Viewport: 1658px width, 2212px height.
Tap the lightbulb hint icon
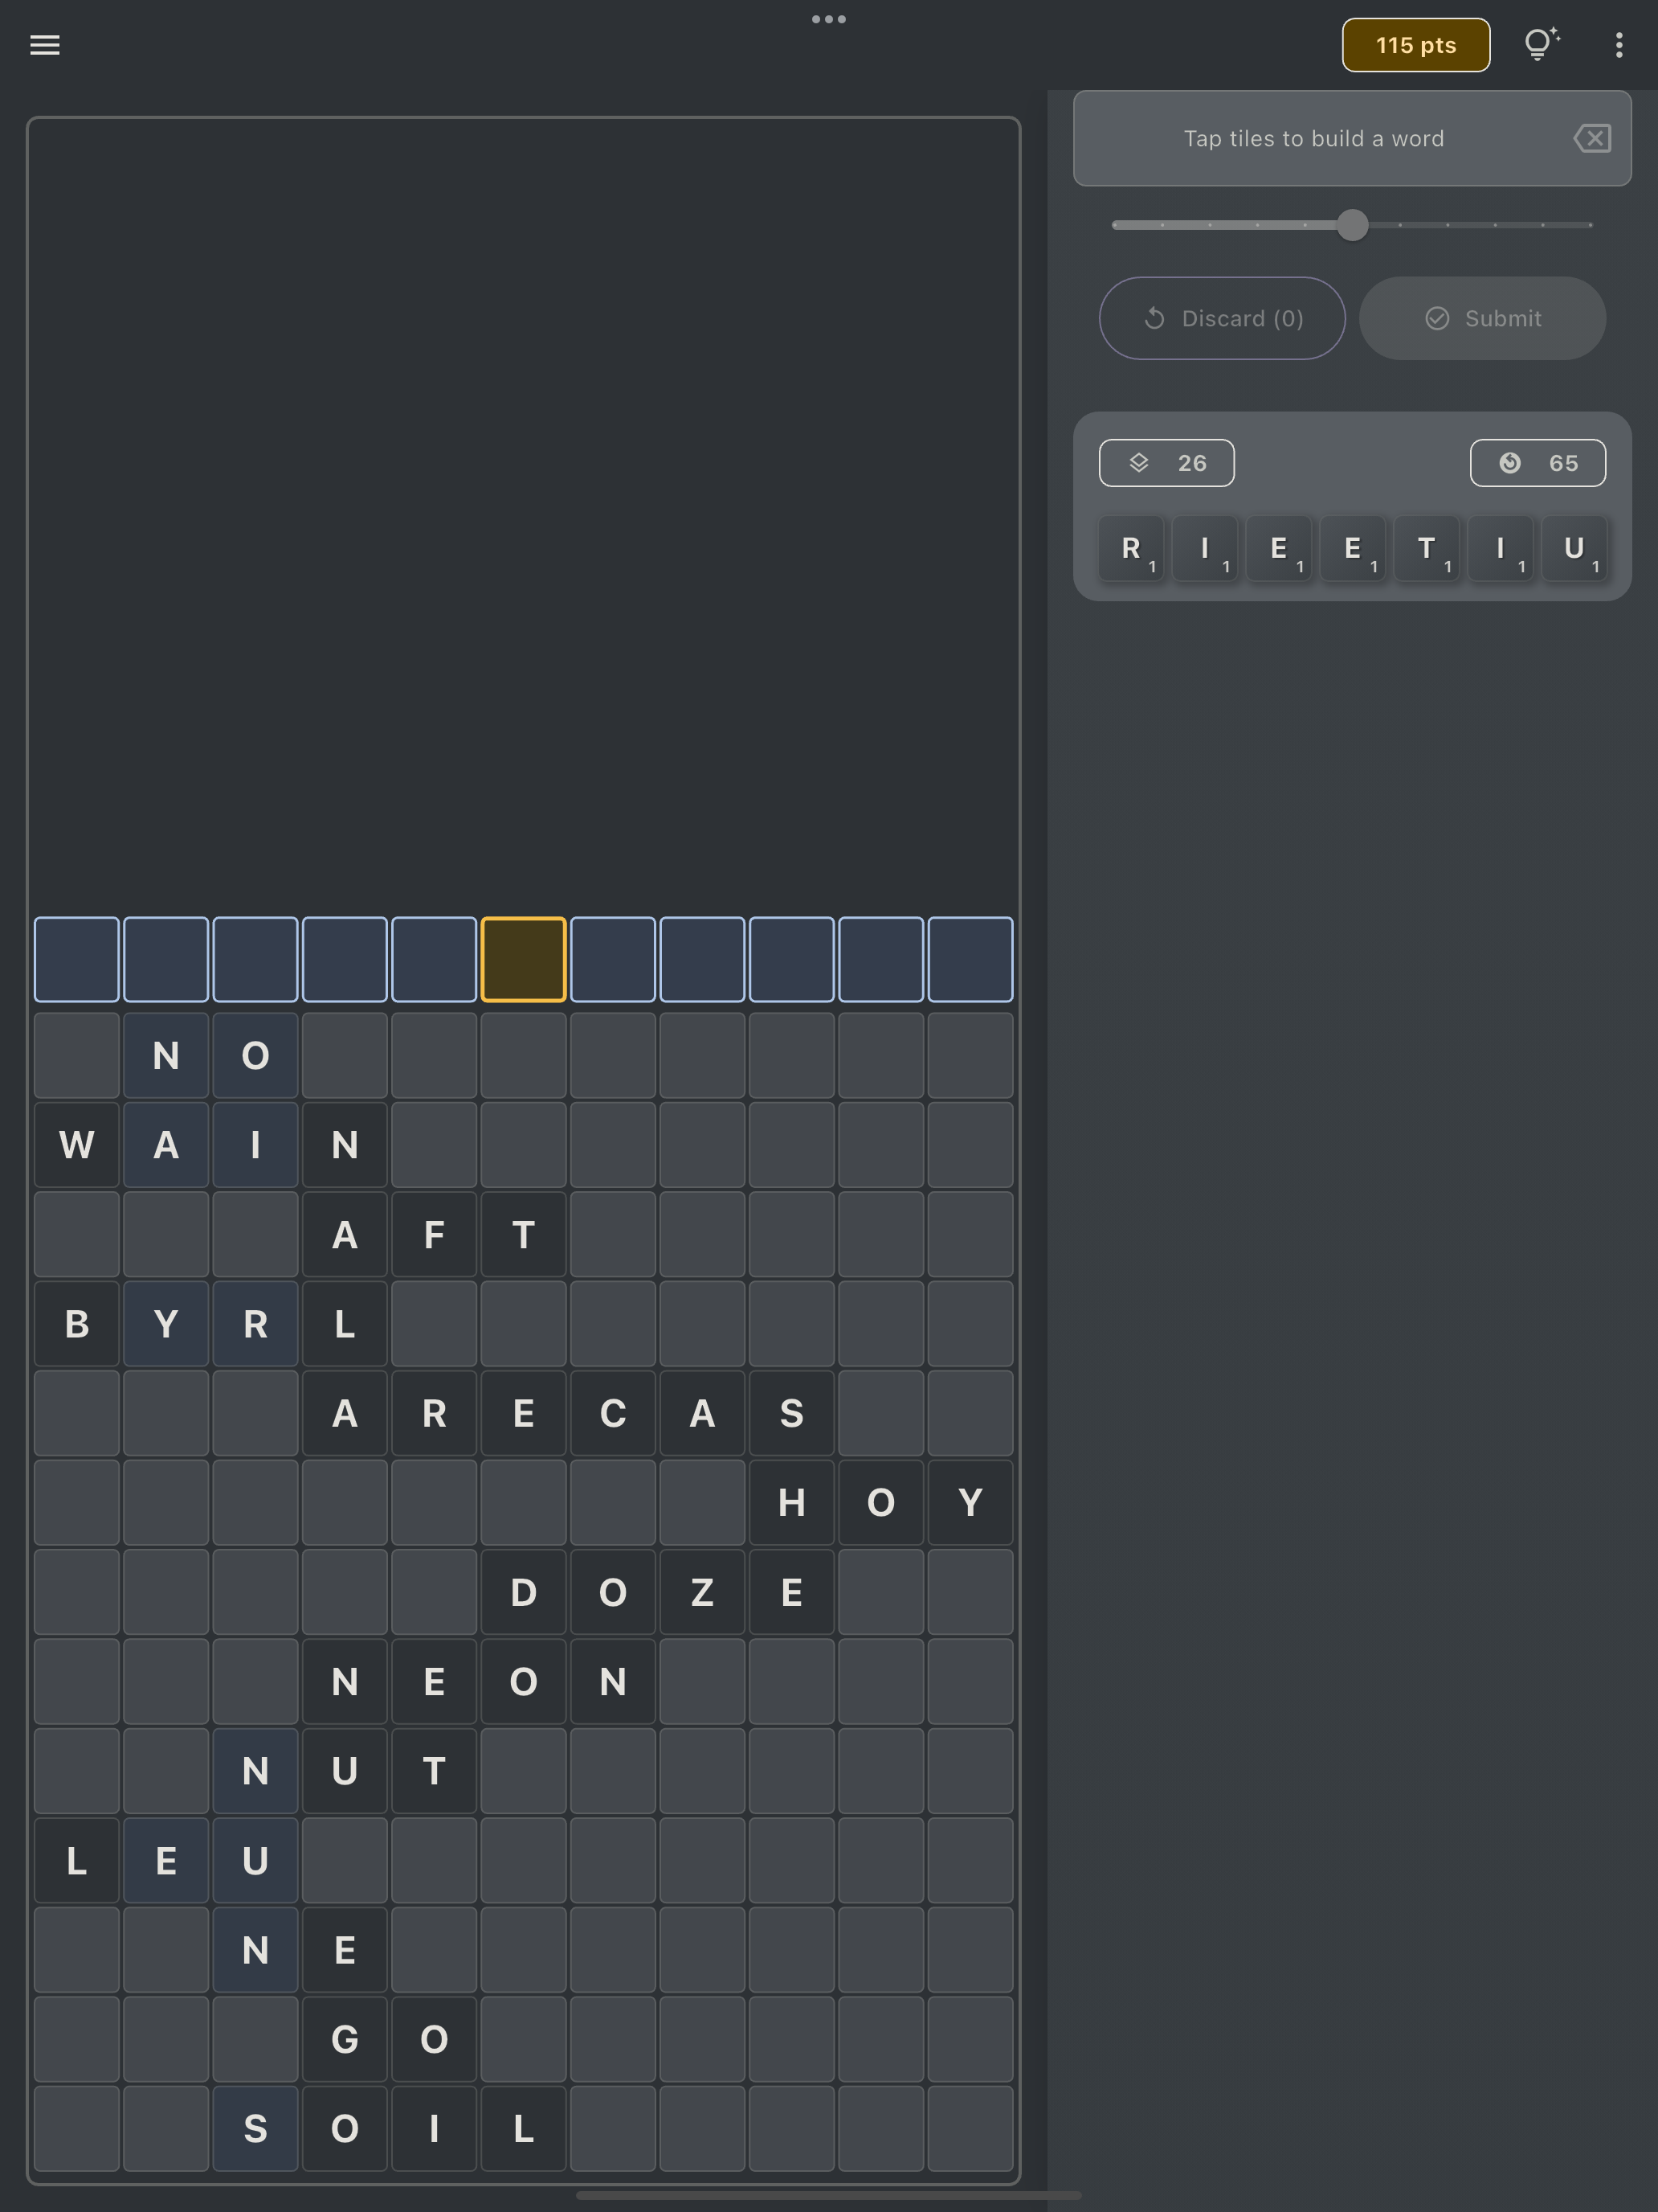(1540, 45)
